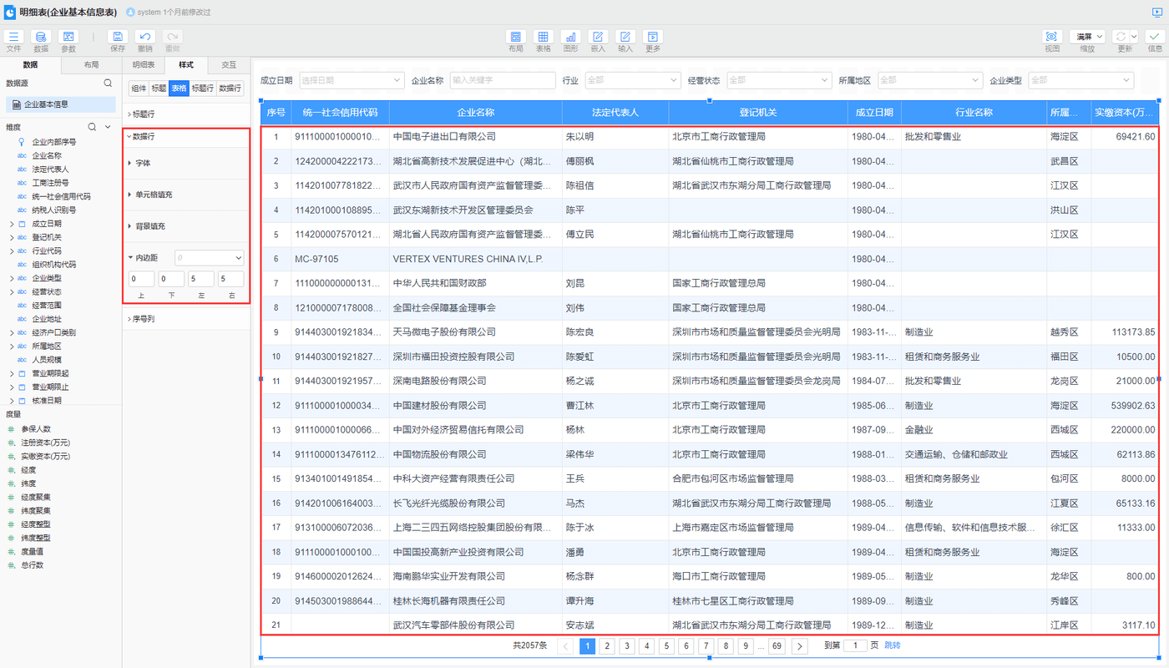Select the 标题行 segment button
Screen dimensions: 1169x668
pyautogui.click(x=203, y=88)
